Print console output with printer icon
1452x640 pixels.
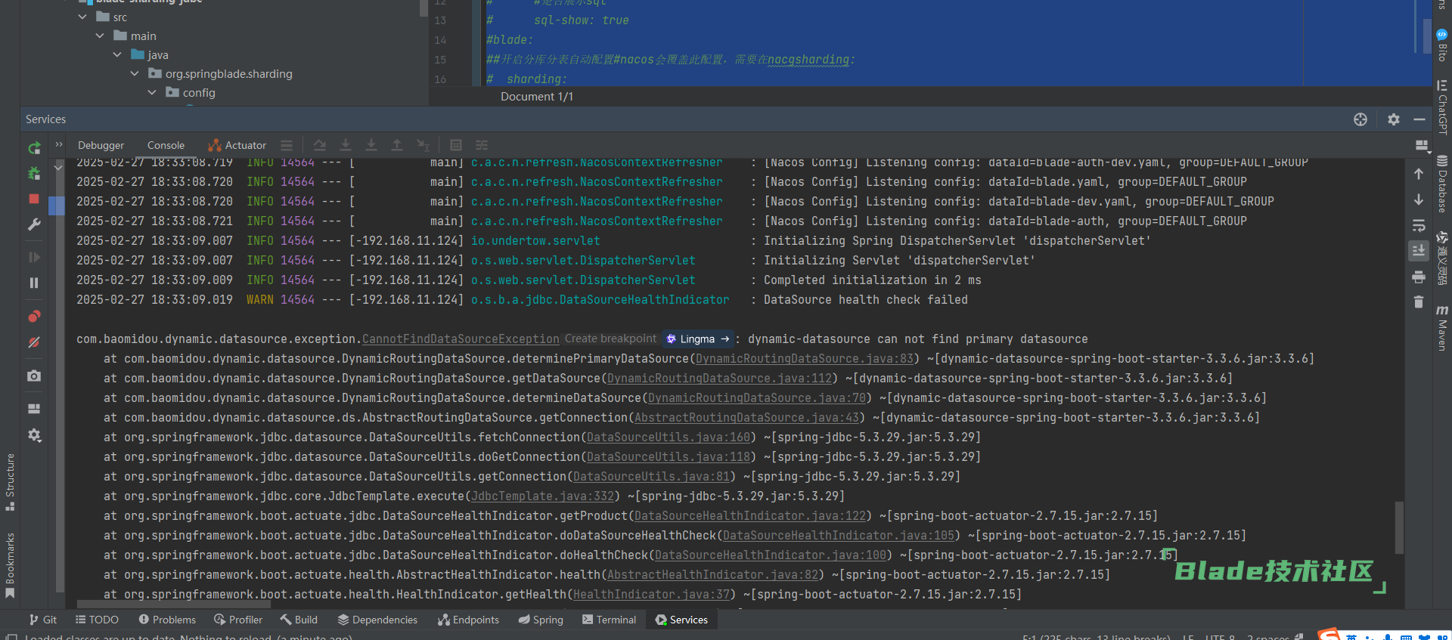click(1419, 277)
